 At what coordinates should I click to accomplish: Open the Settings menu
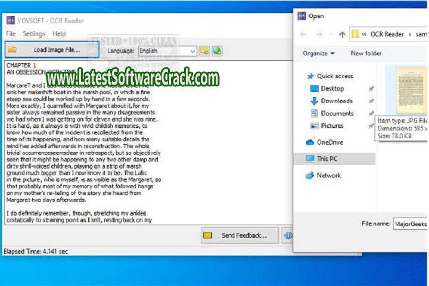(33, 34)
